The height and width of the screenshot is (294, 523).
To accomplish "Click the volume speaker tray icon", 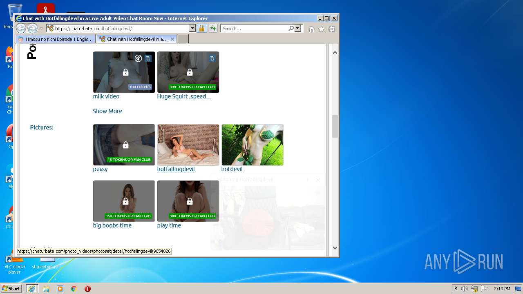I will tap(465, 289).
